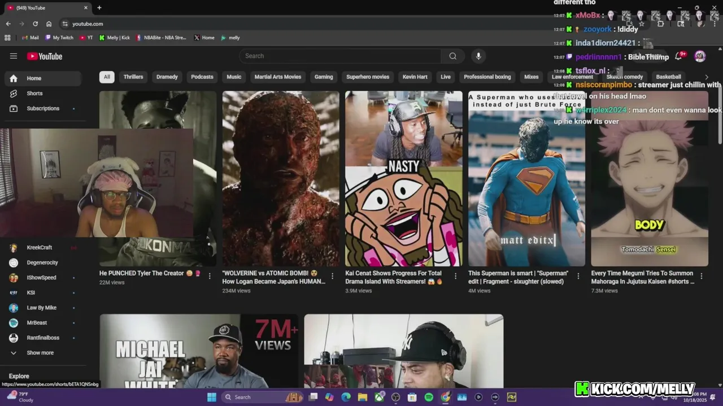Open the melly bookmark

click(x=230, y=38)
